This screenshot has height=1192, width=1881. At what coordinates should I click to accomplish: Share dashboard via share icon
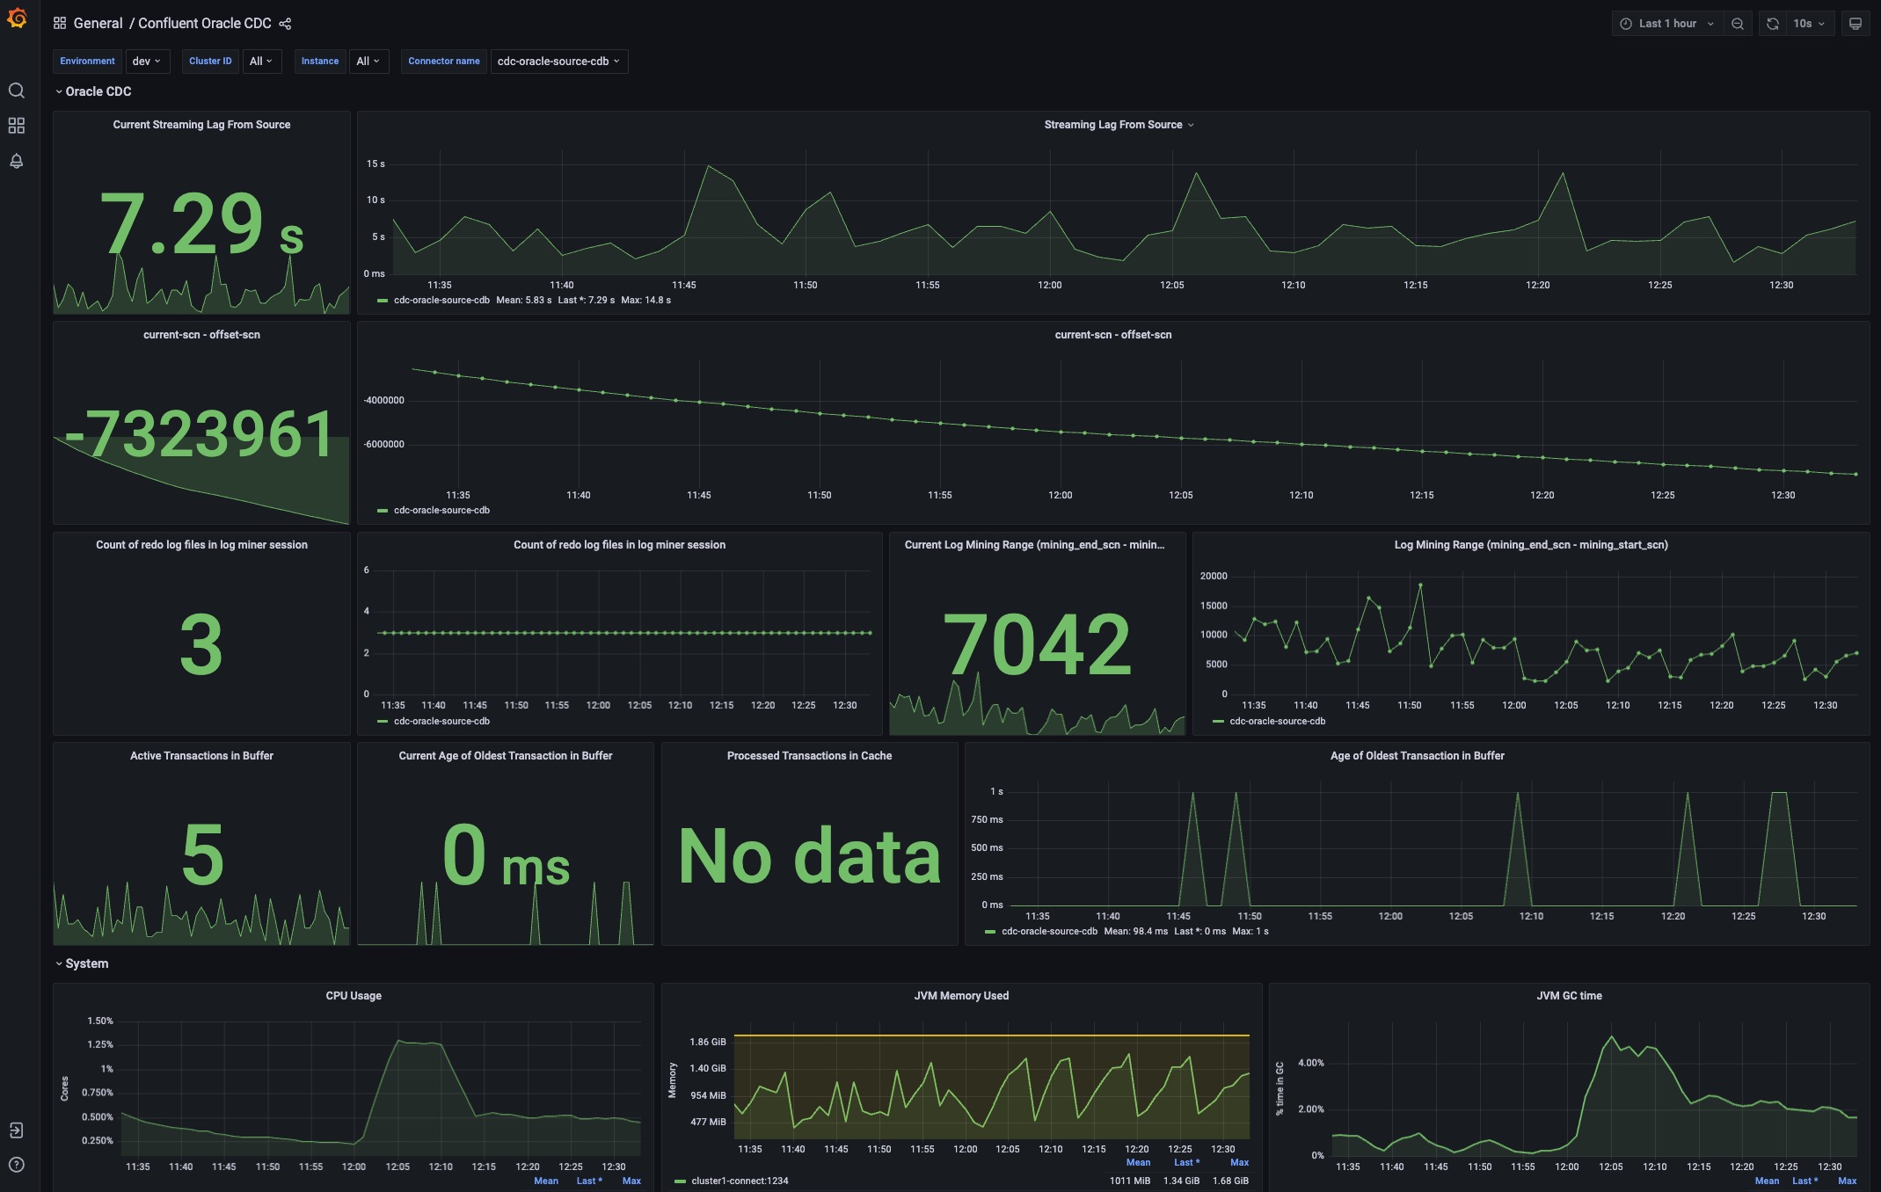pyautogui.click(x=285, y=24)
